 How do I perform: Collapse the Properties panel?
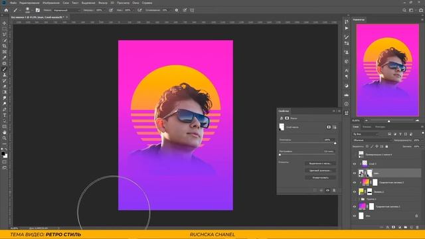click(x=334, y=111)
